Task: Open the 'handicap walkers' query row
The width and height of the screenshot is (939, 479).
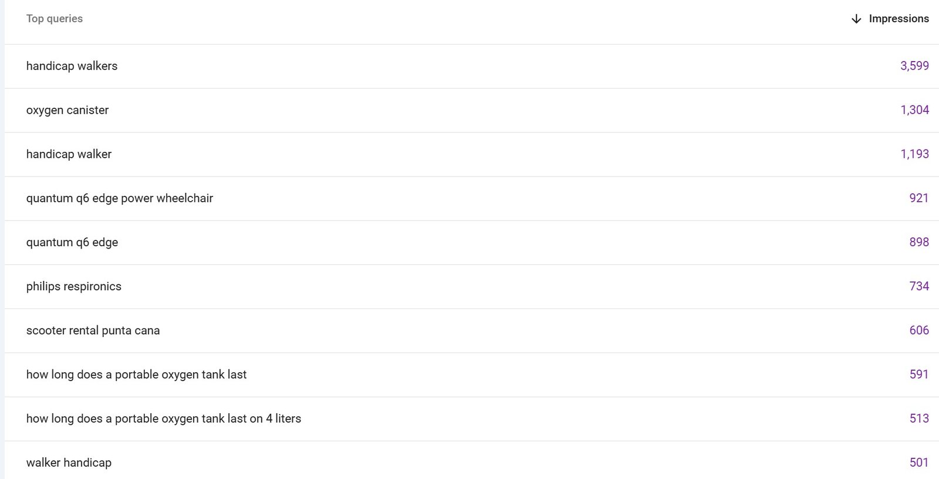Action: coord(72,66)
